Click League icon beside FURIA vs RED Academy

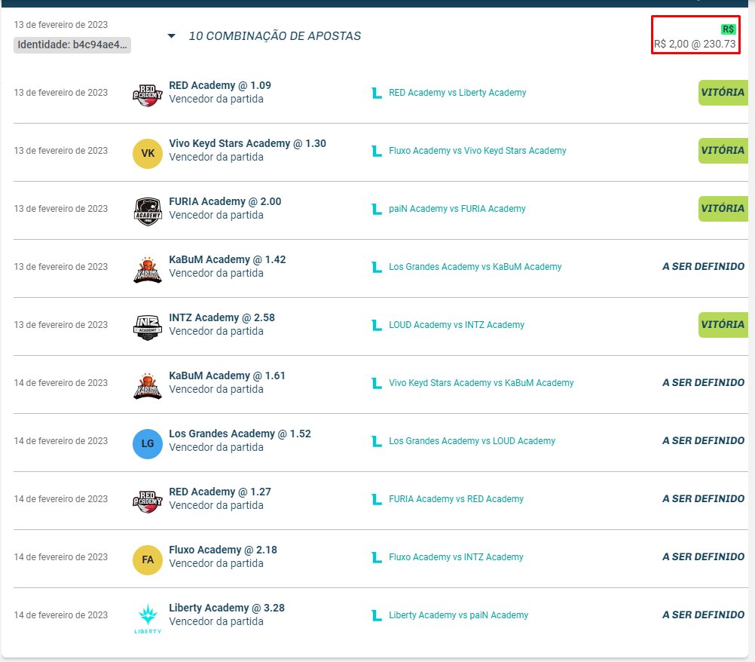(377, 499)
